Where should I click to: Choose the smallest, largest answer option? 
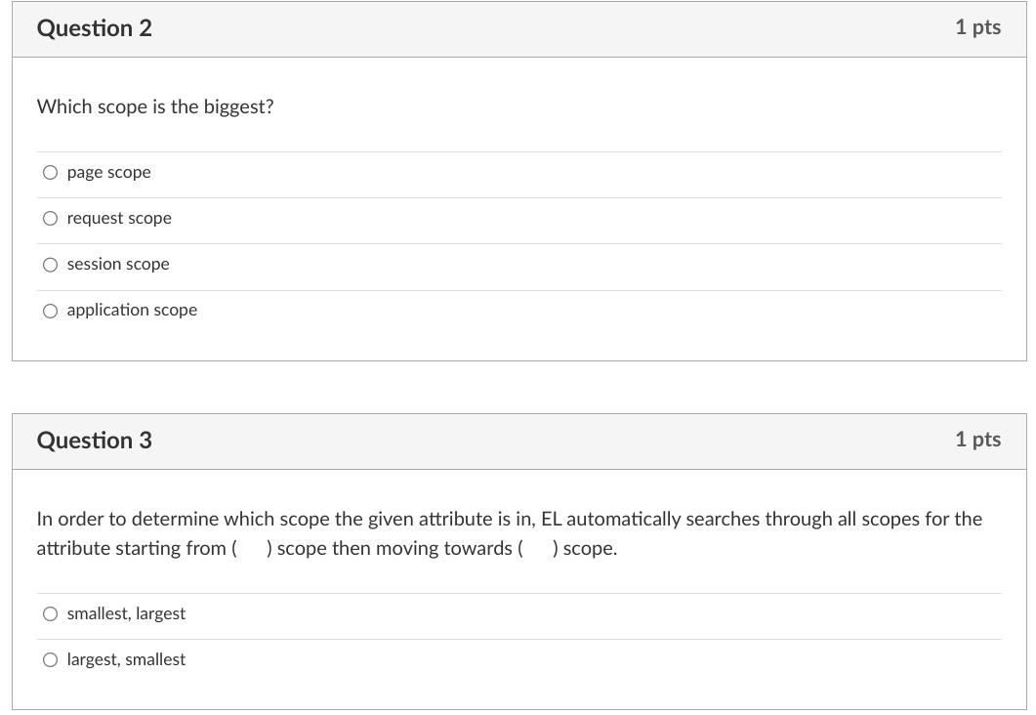(50, 613)
